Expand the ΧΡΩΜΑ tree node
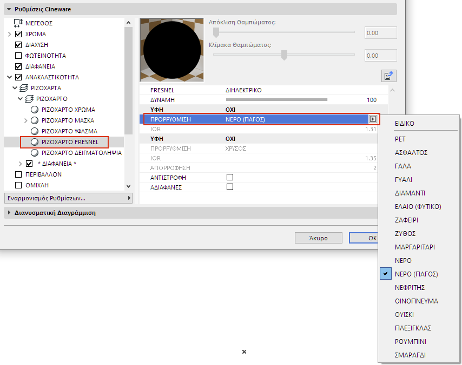 coord(9,34)
